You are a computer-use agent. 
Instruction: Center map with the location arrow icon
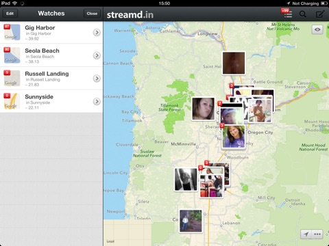pos(306,234)
